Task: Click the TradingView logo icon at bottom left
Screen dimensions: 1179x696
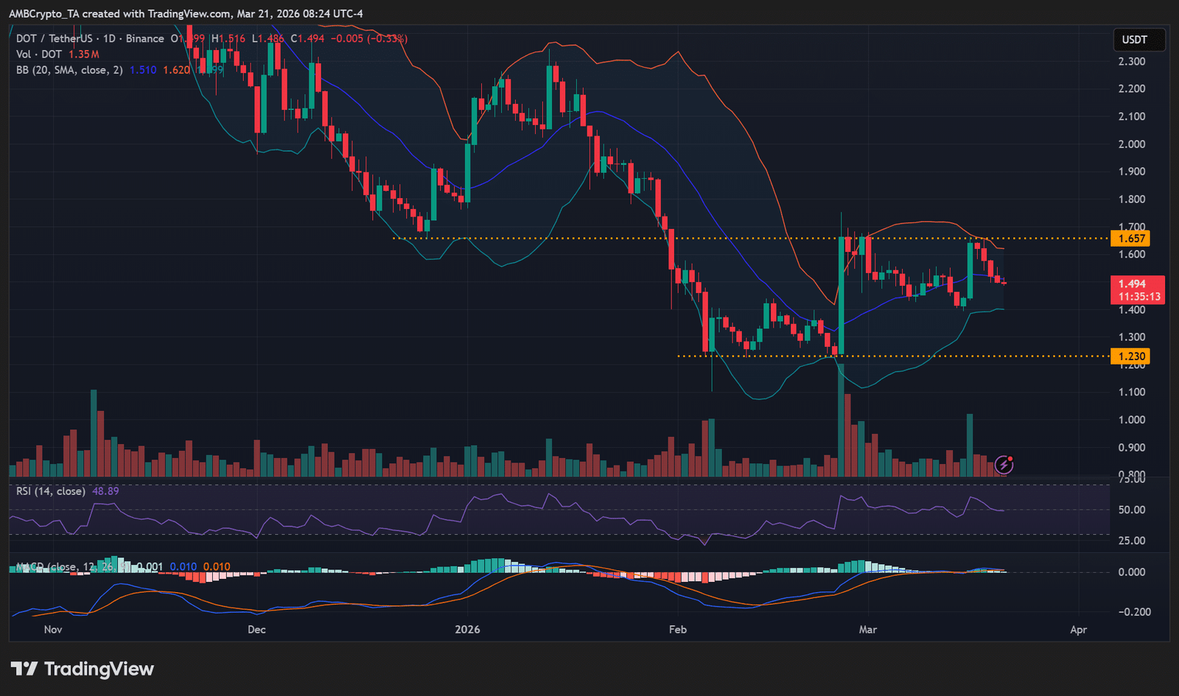Action: [24, 669]
